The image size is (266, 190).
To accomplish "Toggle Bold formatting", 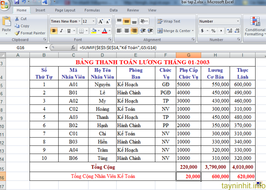I will click(x=54, y=31).
